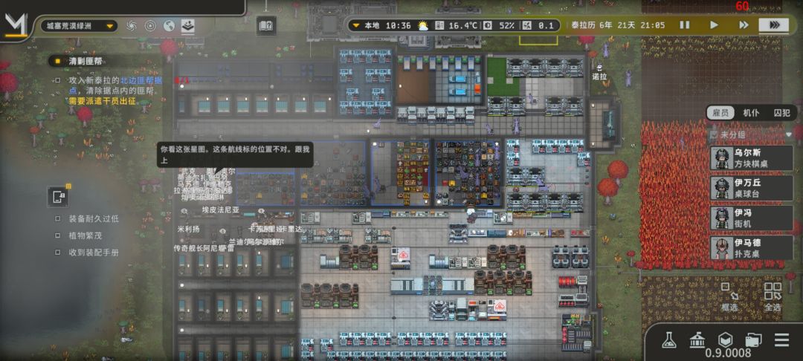Click the humidity icon beside 52%
This screenshot has height=361, width=803.
[488, 25]
